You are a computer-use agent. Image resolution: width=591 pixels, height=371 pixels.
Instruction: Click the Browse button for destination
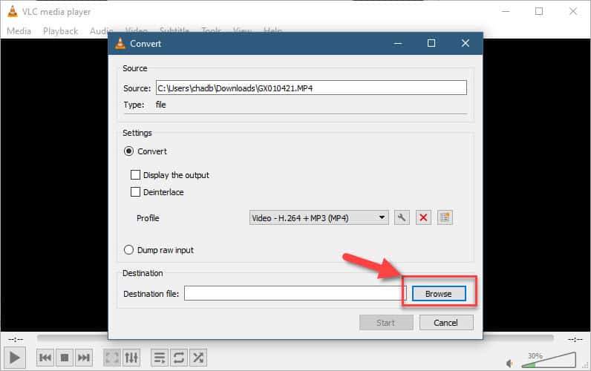(x=439, y=294)
